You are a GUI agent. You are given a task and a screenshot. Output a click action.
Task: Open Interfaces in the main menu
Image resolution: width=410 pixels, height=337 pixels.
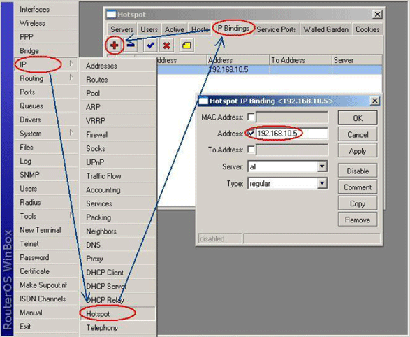pos(46,9)
